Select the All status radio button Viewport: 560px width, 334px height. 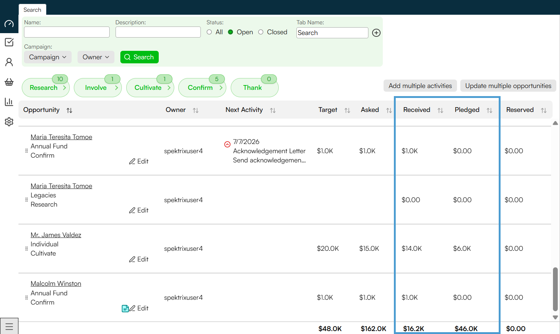click(x=209, y=32)
